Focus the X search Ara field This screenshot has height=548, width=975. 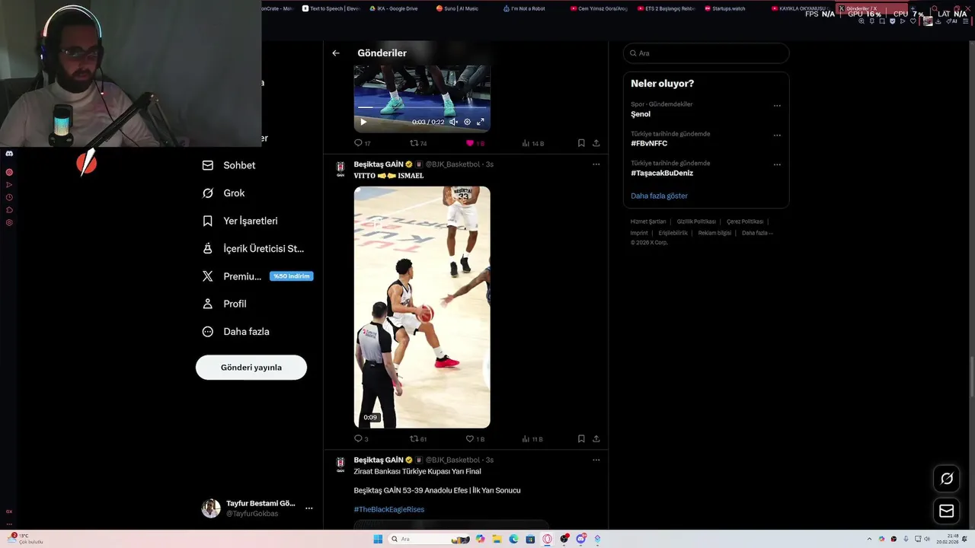(x=706, y=53)
